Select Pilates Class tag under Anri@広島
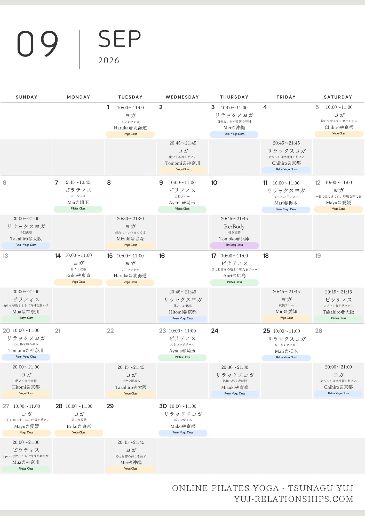Viewport: 365px width, 516px height. point(234,282)
